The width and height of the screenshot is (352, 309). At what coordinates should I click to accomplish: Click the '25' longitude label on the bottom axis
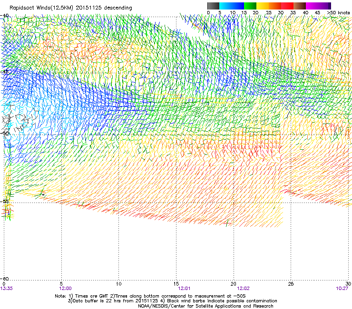[291, 284]
